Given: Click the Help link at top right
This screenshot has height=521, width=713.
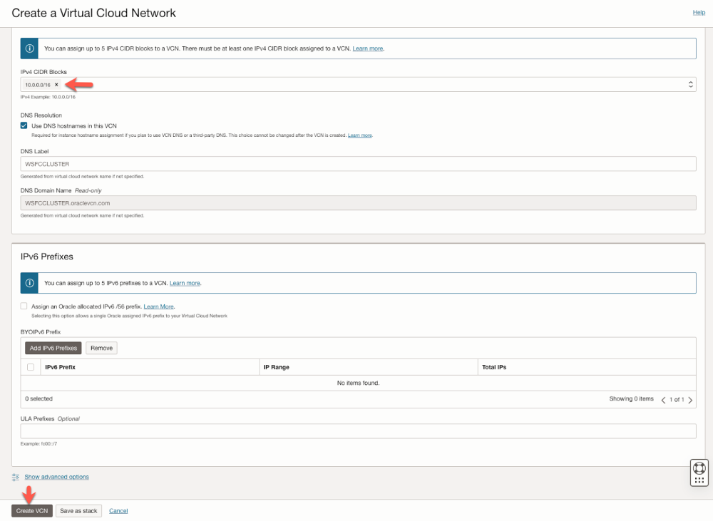Looking at the screenshot, I should [699, 13].
